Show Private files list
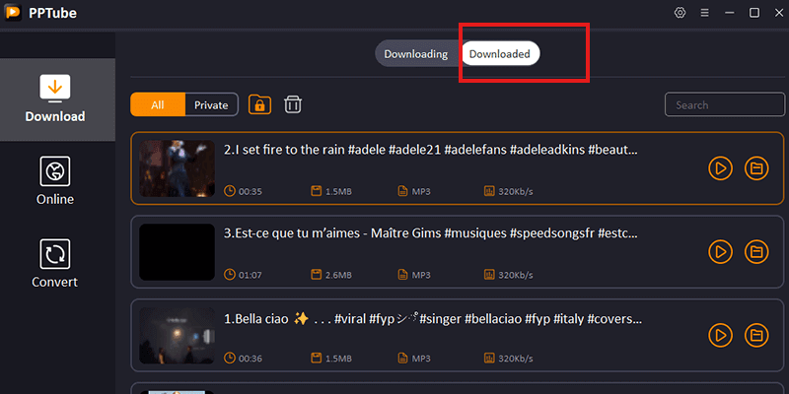This screenshot has height=394, width=789. (211, 104)
